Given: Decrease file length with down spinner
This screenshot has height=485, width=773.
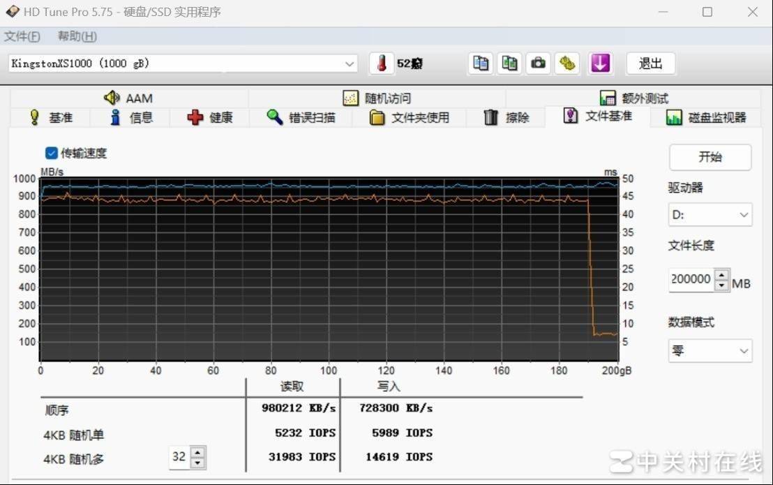Looking at the screenshot, I should [x=722, y=285].
